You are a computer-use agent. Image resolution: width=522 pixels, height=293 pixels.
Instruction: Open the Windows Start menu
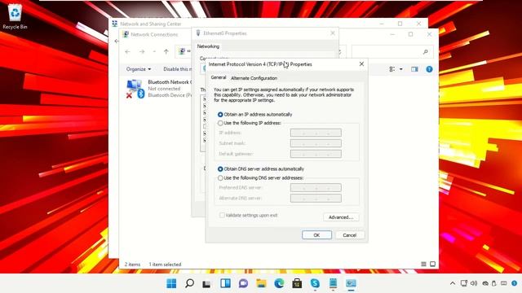click(x=171, y=283)
